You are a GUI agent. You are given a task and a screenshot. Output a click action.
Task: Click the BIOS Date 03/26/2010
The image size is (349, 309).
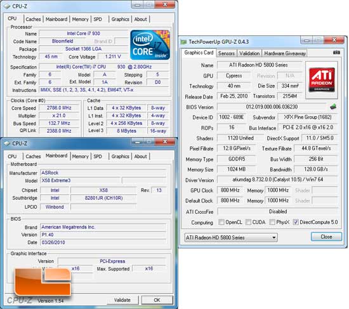(x=103, y=242)
